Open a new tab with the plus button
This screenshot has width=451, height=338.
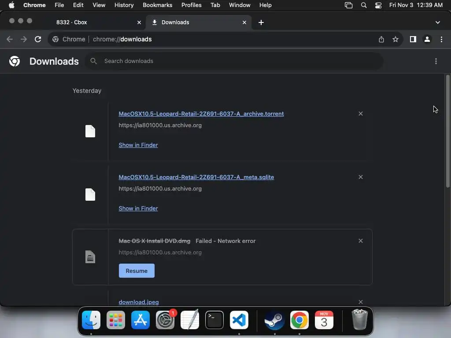click(x=261, y=22)
